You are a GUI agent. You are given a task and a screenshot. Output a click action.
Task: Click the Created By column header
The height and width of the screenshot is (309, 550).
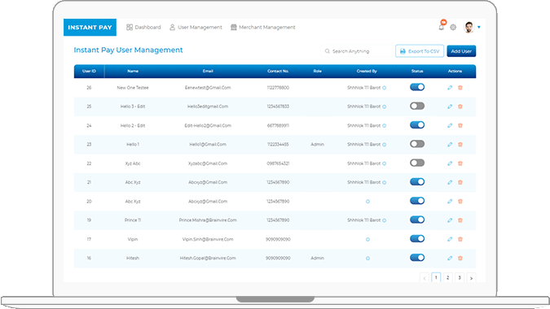[x=367, y=71]
